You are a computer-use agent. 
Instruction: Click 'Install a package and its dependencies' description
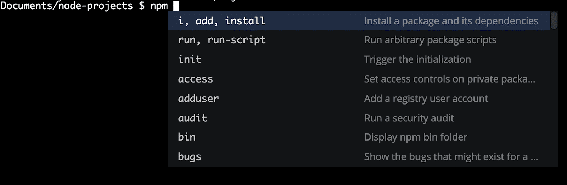coord(451,21)
